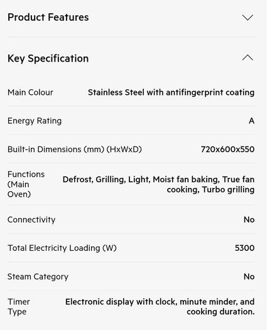Select the Main Colour label

pyautogui.click(x=30, y=92)
